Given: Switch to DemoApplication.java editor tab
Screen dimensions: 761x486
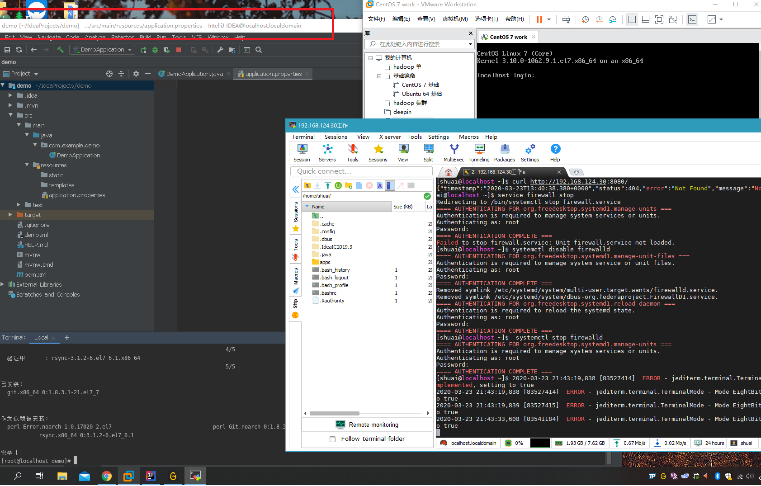Looking at the screenshot, I should pyautogui.click(x=194, y=74).
